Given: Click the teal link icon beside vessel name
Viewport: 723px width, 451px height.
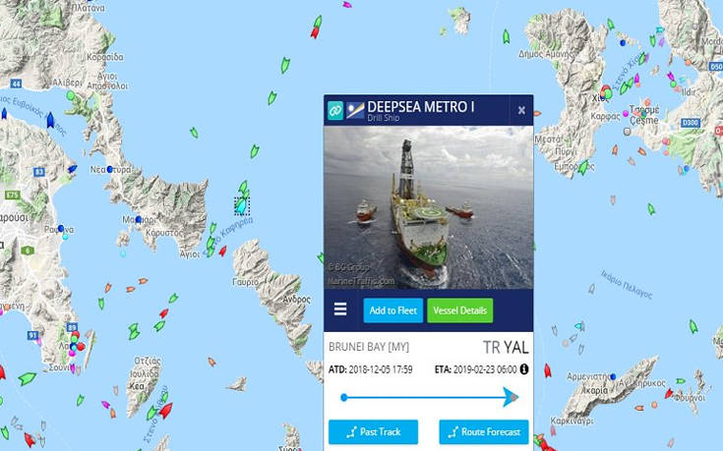Looking at the screenshot, I should 335,110.
